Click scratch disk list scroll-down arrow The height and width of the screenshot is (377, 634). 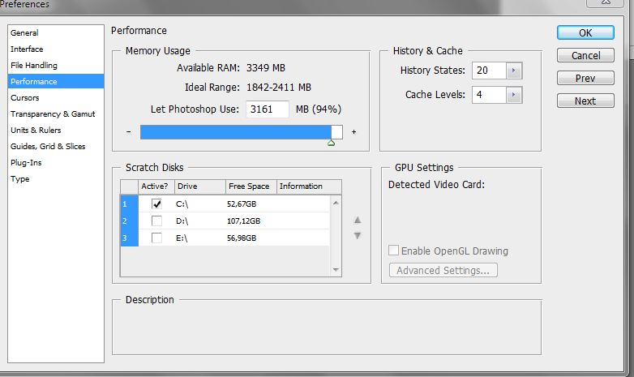(336, 270)
